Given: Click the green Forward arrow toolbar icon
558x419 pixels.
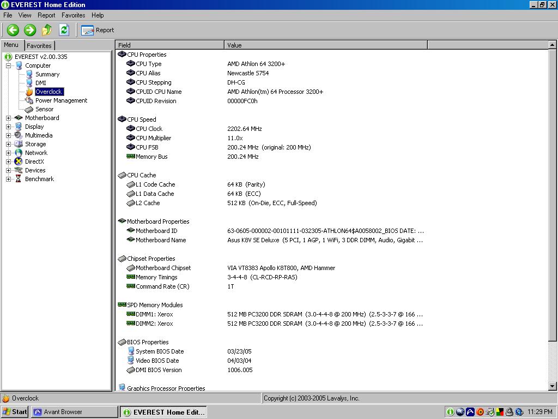Looking at the screenshot, I should point(30,30).
